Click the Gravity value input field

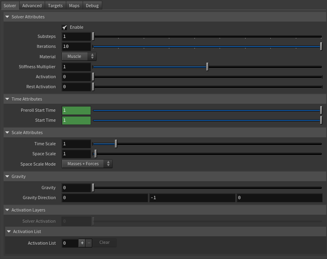[76, 188]
